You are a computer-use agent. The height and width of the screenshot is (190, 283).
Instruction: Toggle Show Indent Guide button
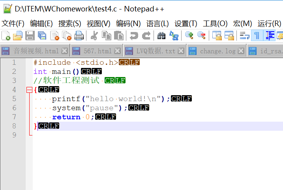click(270, 36)
